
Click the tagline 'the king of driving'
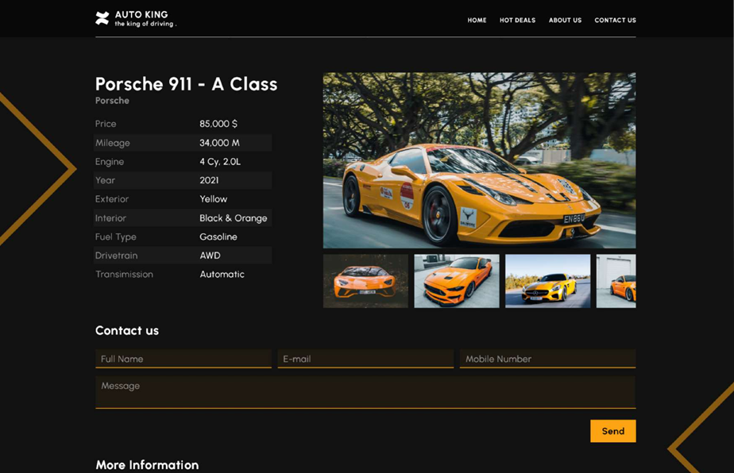click(145, 24)
